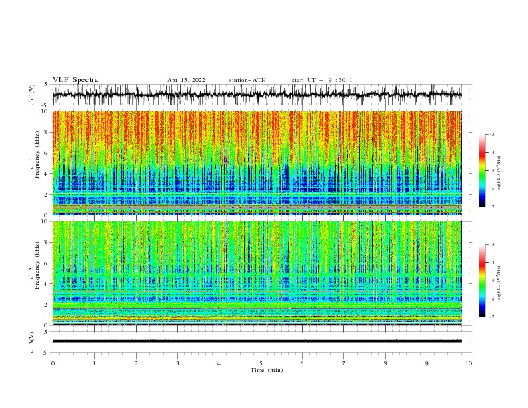
Task: Select the date text "Apr. 15, 2022"
Action: 186,80
